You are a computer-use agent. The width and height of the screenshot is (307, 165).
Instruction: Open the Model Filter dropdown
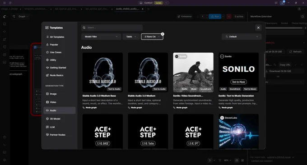[x=101, y=37]
